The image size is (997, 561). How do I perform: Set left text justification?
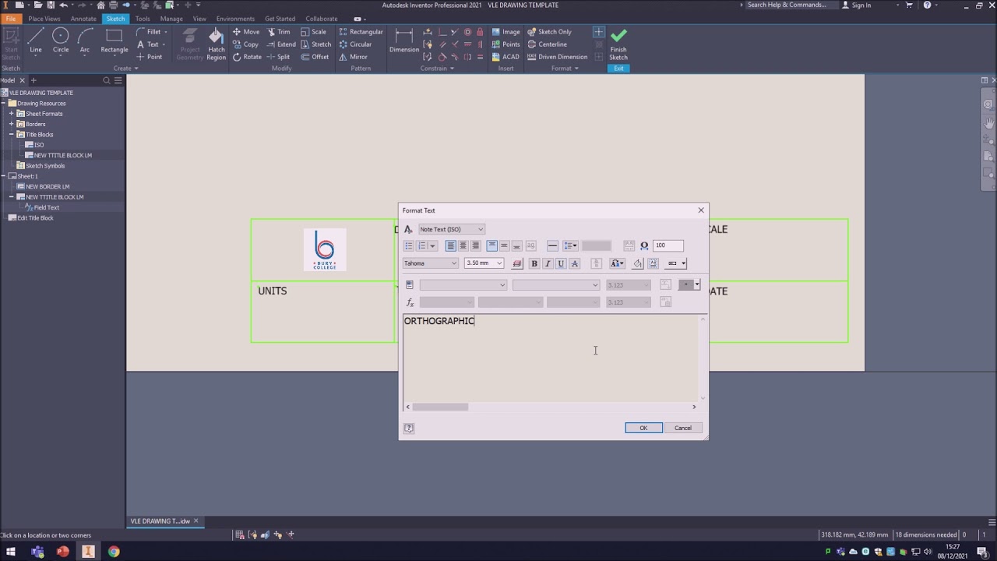[450, 245]
